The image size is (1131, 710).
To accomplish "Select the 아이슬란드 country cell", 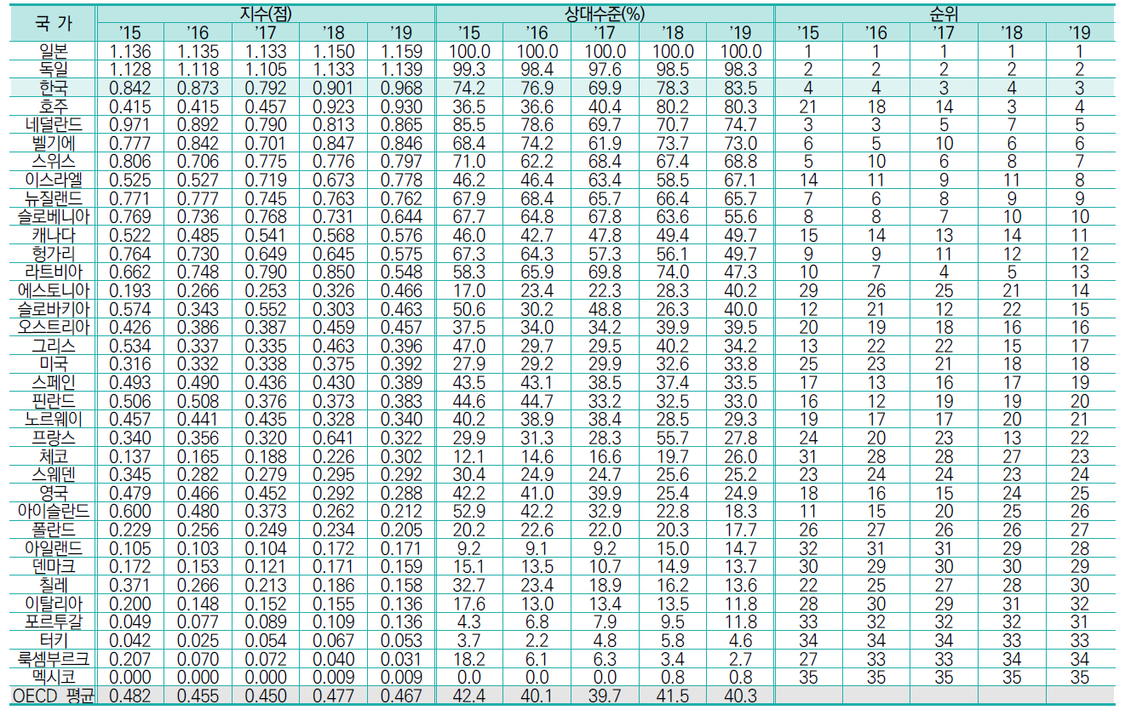I will coord(52,512).
